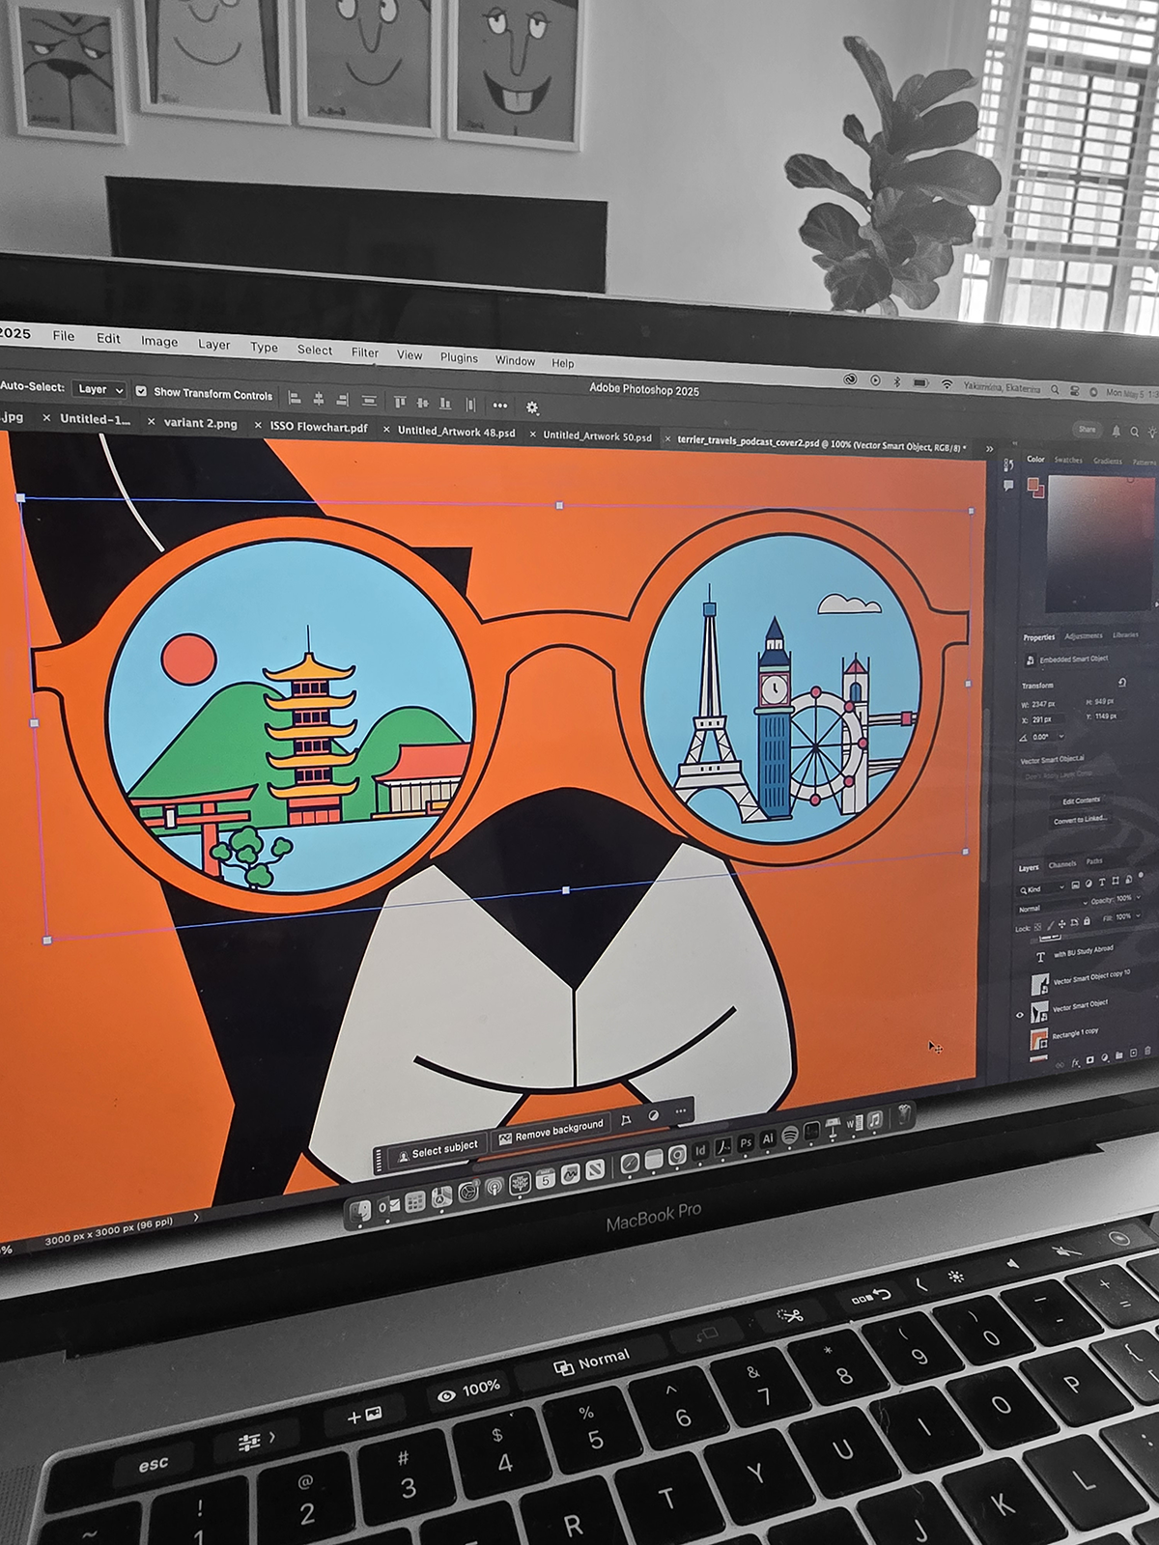Open the Auto-Select Layer dropdown
1159x1545 pixels.
pyautogui.click(x=101, y=389)
